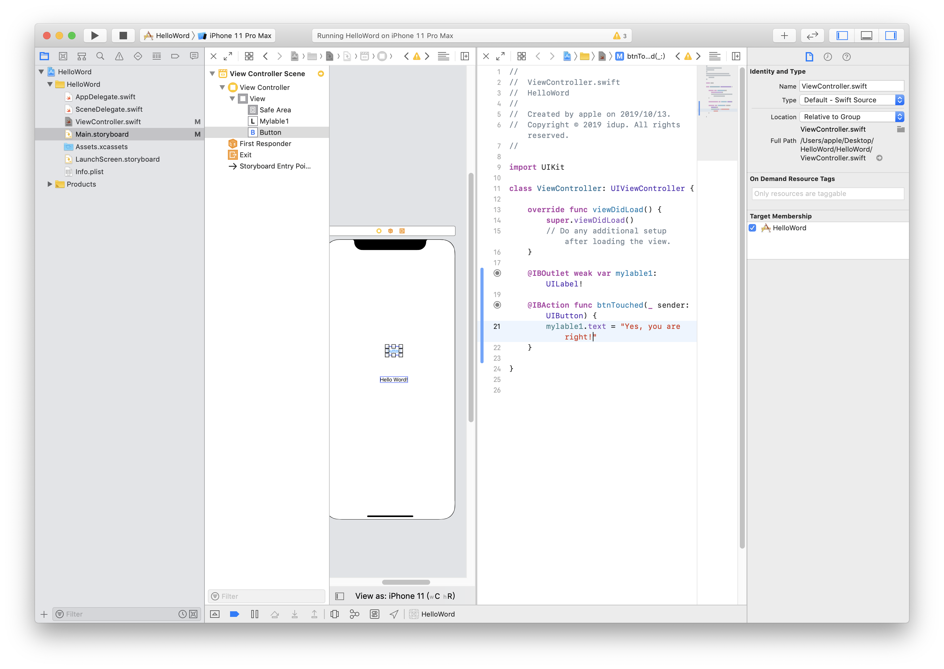Select Mylable1 in the document outline
This screenshot has width=944, height=669.
[x=274, y=121]
